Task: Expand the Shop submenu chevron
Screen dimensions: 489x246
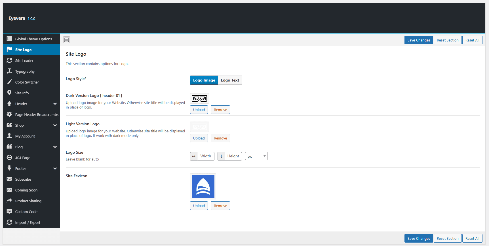Action: point(55,125)
